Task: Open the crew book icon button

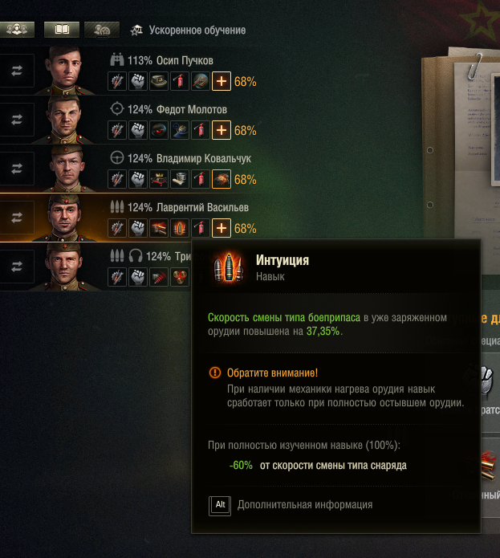Action: point(62,30)
